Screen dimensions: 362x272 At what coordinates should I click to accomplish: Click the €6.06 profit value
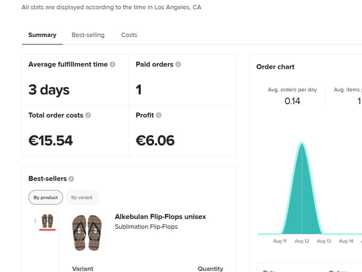(155, 140)
